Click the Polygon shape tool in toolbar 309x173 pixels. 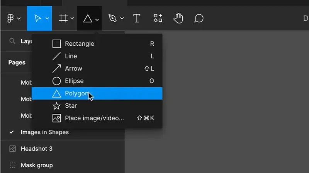[88, 18]
